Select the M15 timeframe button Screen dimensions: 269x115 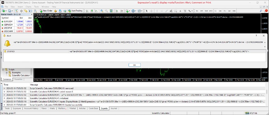click(x=206, y=11)
